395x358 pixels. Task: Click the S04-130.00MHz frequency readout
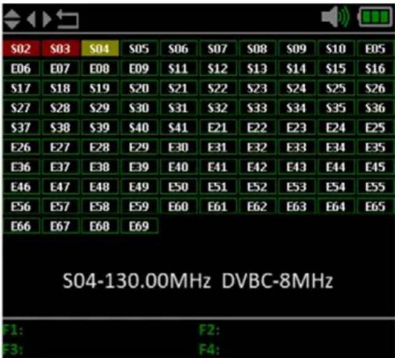137,281
